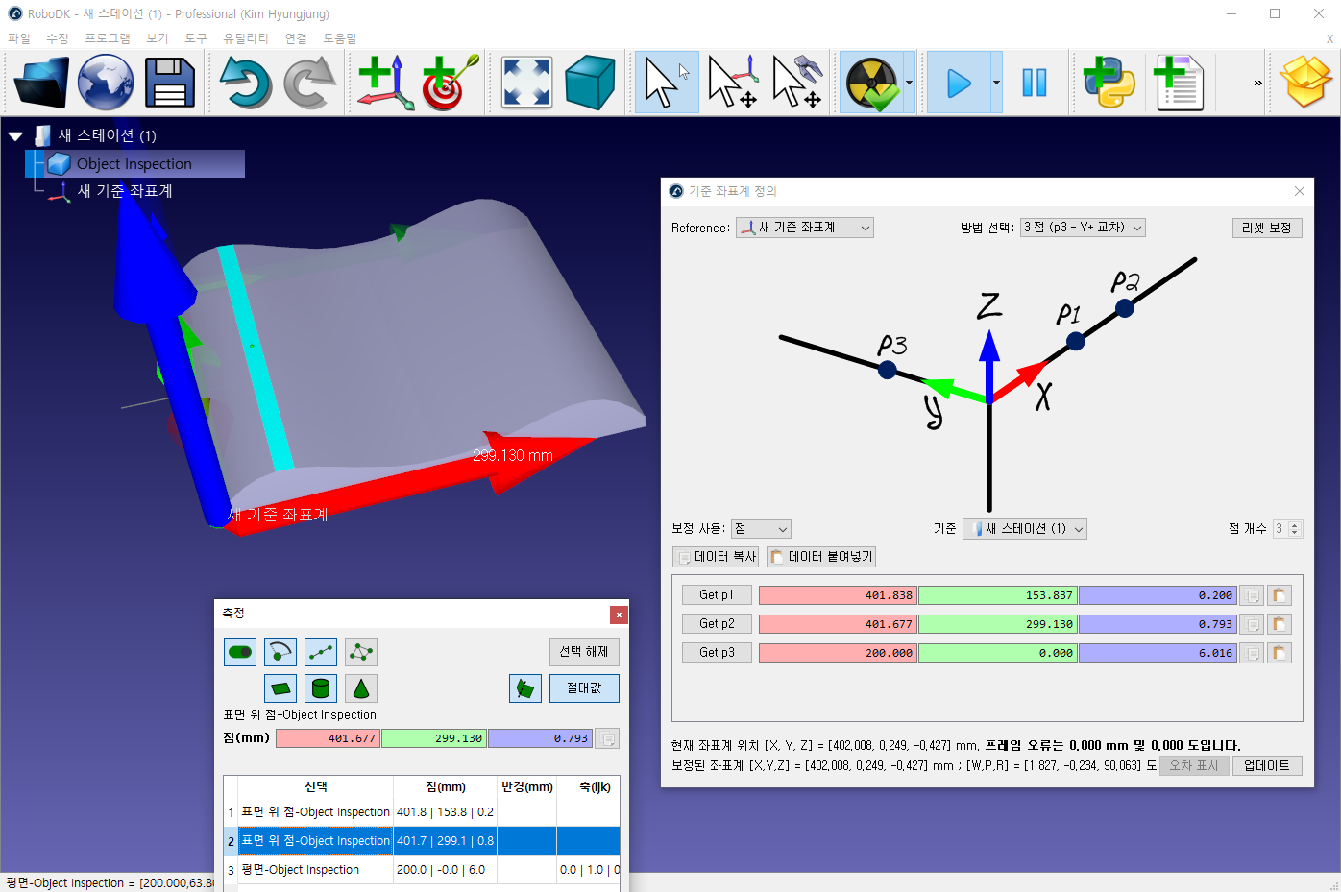Open the package box icon on the toolbar
The image size is (1341, 892).
pyautogui.click(x=1307, y=83)
